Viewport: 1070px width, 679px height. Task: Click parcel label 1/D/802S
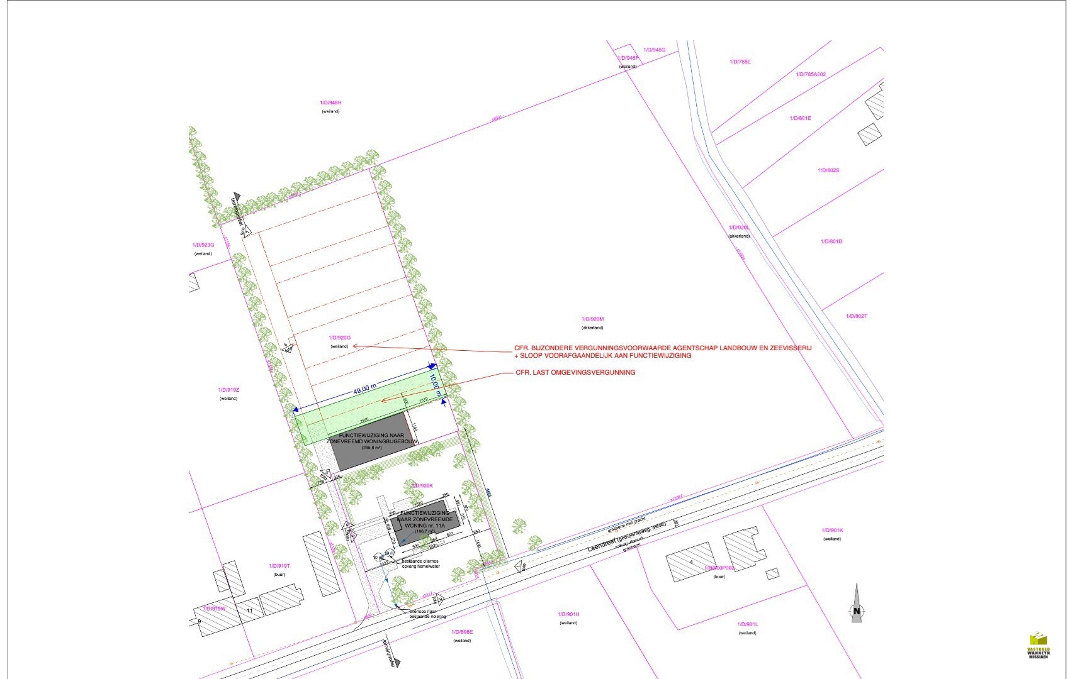pyautogui.click(x=829, y=170)
